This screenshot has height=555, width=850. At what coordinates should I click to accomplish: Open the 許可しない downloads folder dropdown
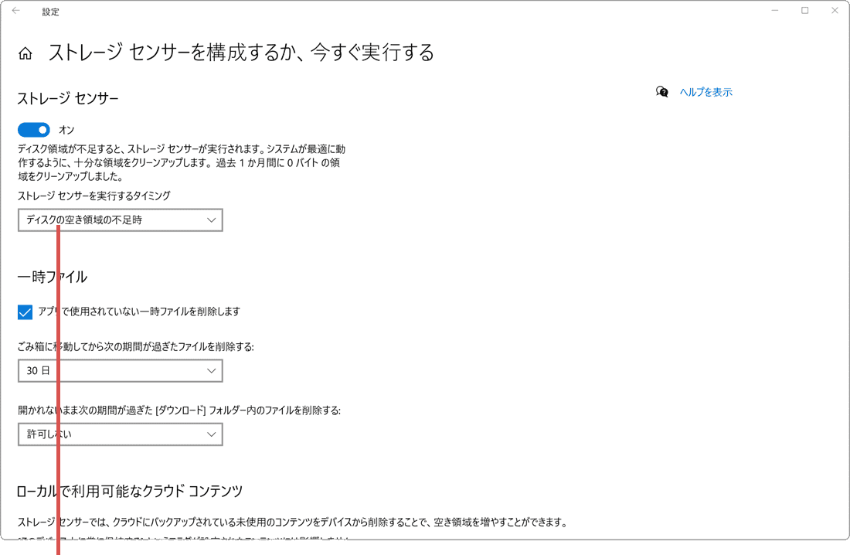(x=120, y=434)
